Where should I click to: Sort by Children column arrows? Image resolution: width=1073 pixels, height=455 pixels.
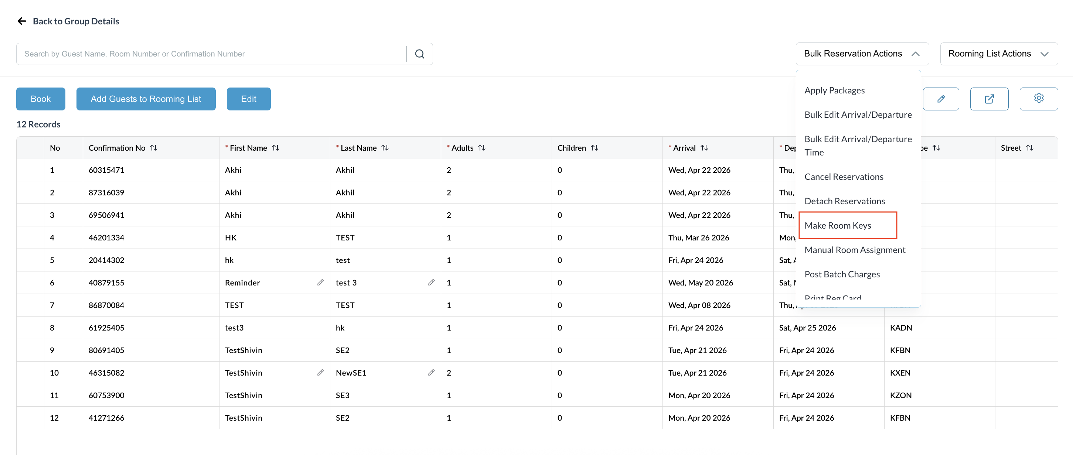click(x=595, y=148)
